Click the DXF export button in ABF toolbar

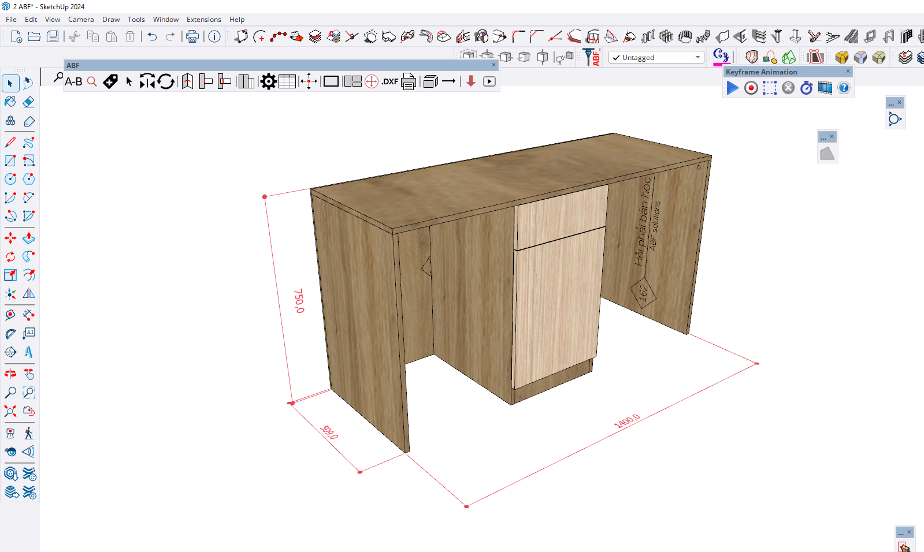390,81
